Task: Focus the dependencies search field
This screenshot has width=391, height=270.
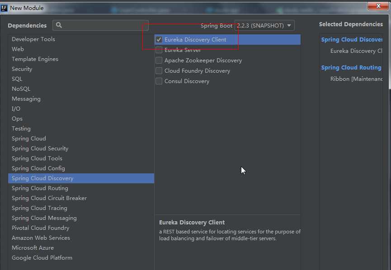Action: (x=100, y=25)
